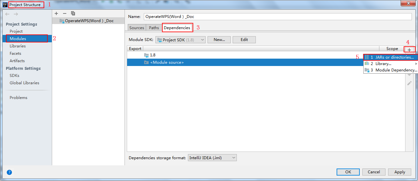Open SDKs under Platform Settings
418x181 pixels.
(x=14, y=75)
